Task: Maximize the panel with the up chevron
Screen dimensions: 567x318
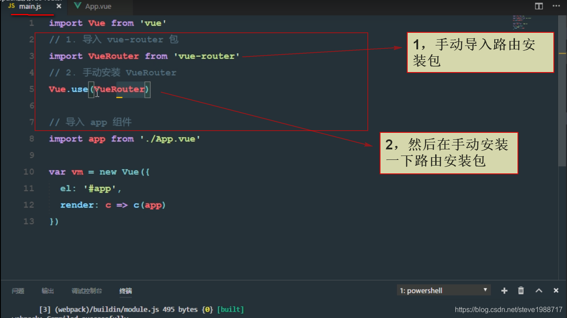Action: [x=539, y=290]
